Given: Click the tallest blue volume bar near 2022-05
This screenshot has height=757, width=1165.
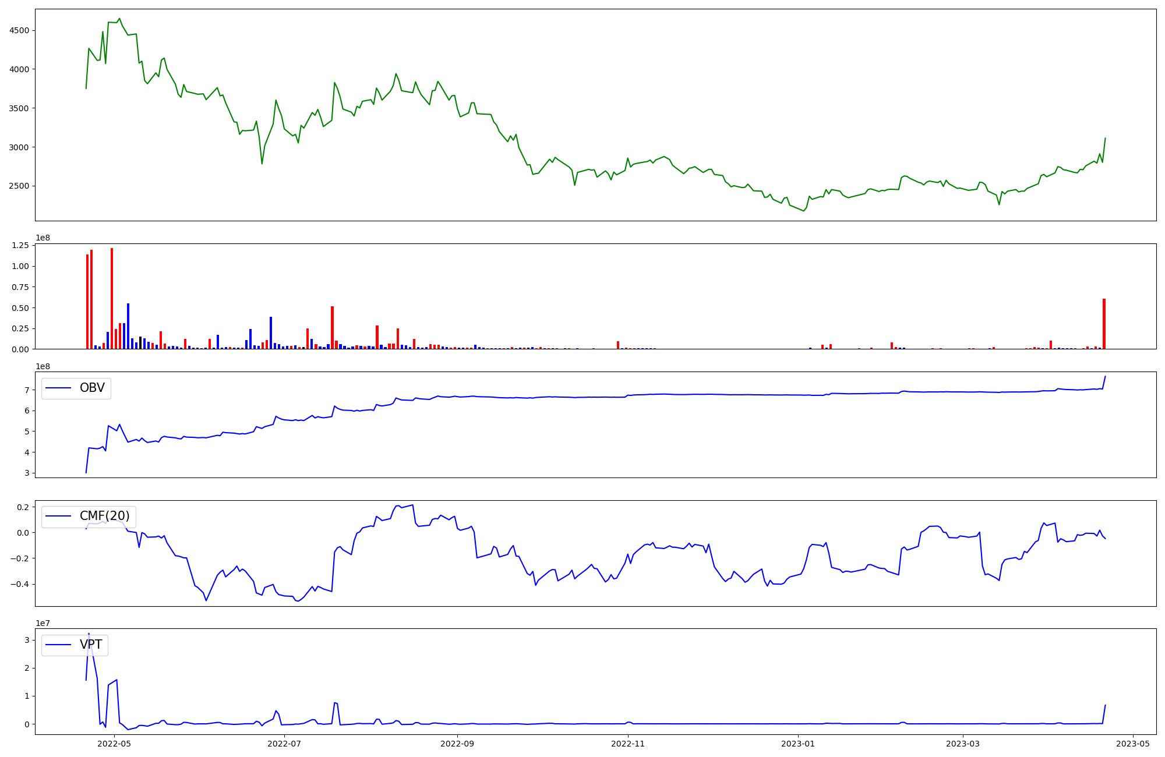Looking at the screenshot, I should pyautogui.click(x=128, y=327).
